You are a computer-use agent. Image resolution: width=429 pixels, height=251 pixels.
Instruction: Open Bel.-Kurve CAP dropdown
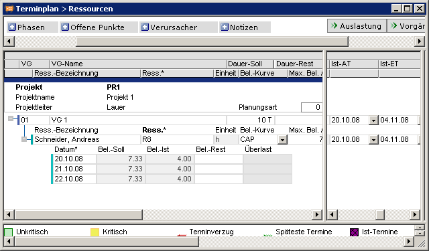(x=283, y=140)
